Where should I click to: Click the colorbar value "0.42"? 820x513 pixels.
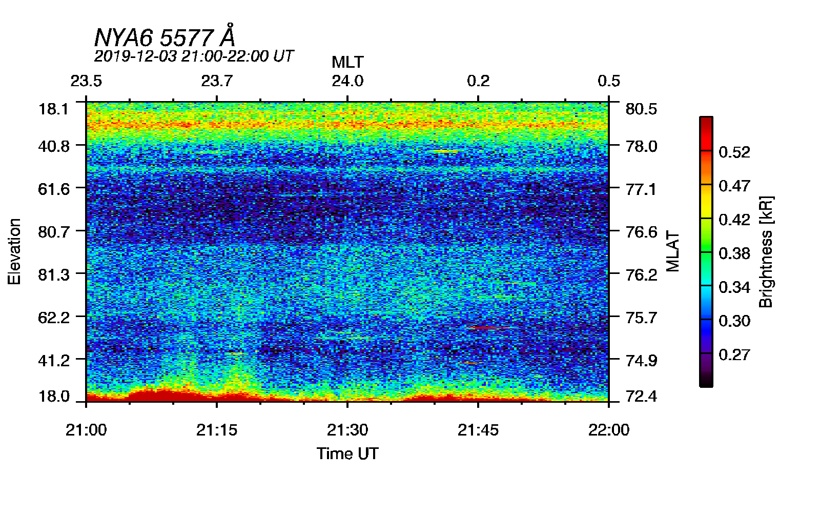(x=734, y=220)
